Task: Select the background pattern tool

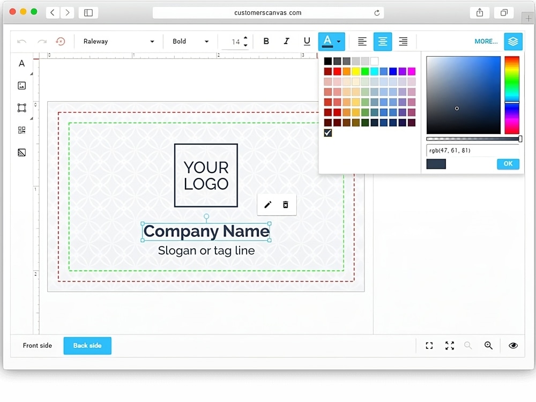Action: point(21,152)
